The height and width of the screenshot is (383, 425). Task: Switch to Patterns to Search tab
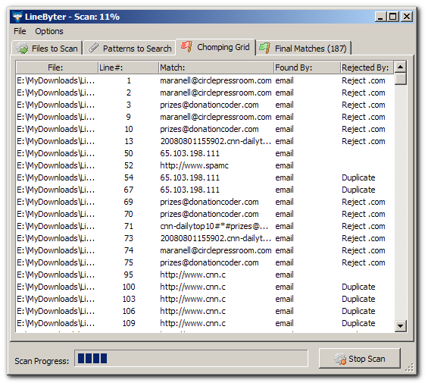click(130, 48)
